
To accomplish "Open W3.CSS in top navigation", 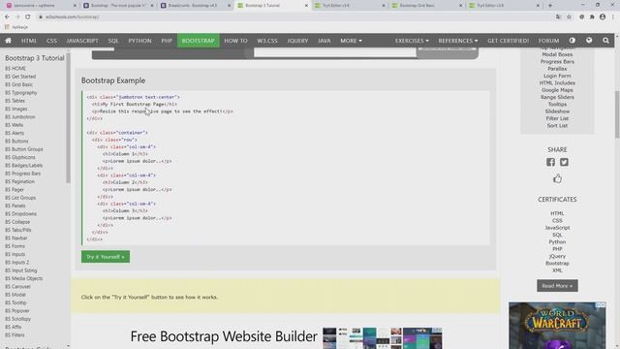I will [x=267, y=41].
